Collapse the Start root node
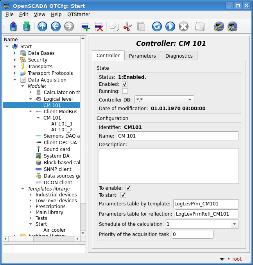This screenshot has height=265, width=253. [x=7, y=46]
